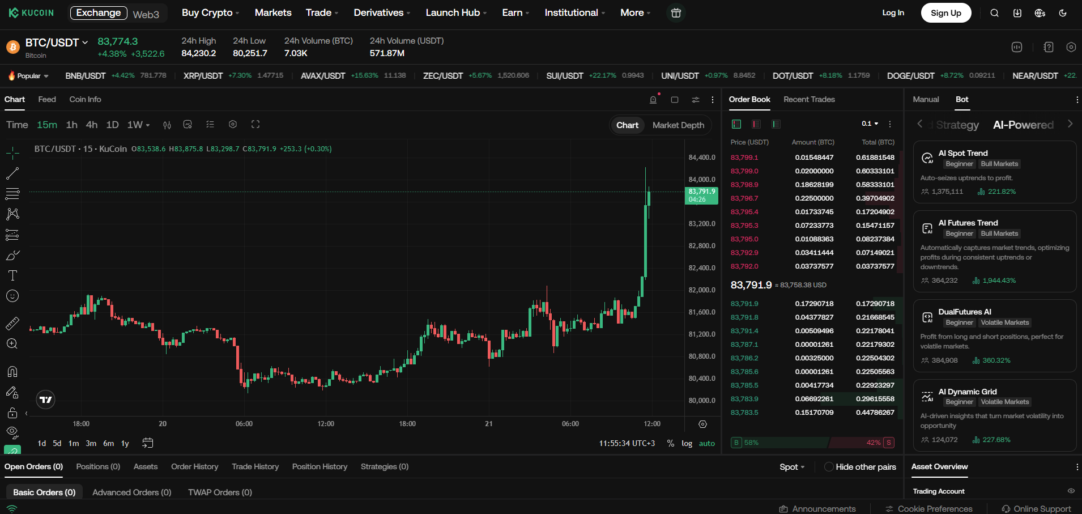Switch to Market Depth view
Screen dimensions: 1082x514
click(678, 125)
